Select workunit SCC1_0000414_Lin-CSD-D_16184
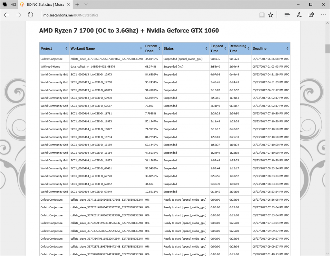Screen dimensions: 330x256 point(91,153)
